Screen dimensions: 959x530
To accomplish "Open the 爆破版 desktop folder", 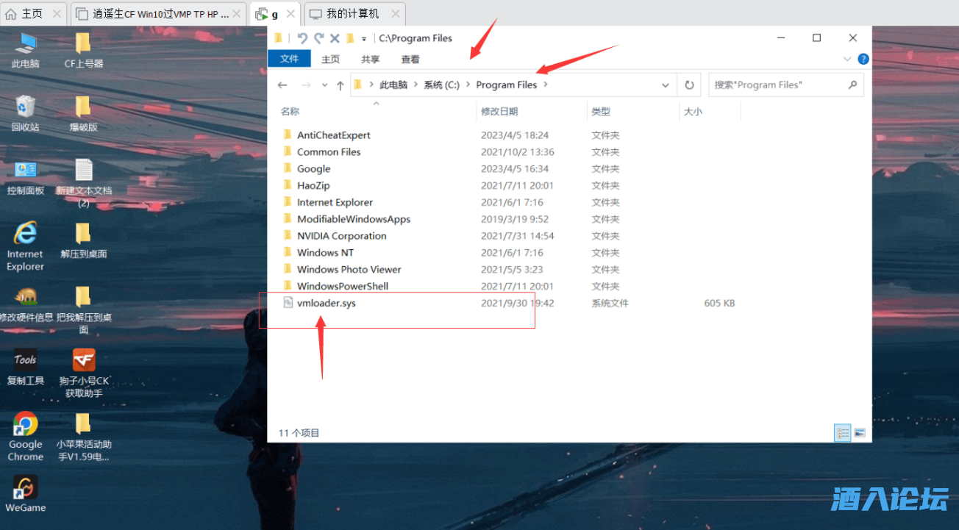I will coord(83,113).
